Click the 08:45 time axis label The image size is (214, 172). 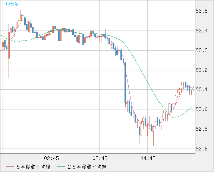pos(100,158)
